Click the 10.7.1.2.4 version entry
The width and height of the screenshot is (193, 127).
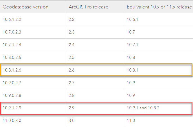[12, 44]
